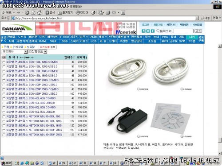
Task: Click the right pane scrollbar down arrow
Action: click(x=220, y=154)
